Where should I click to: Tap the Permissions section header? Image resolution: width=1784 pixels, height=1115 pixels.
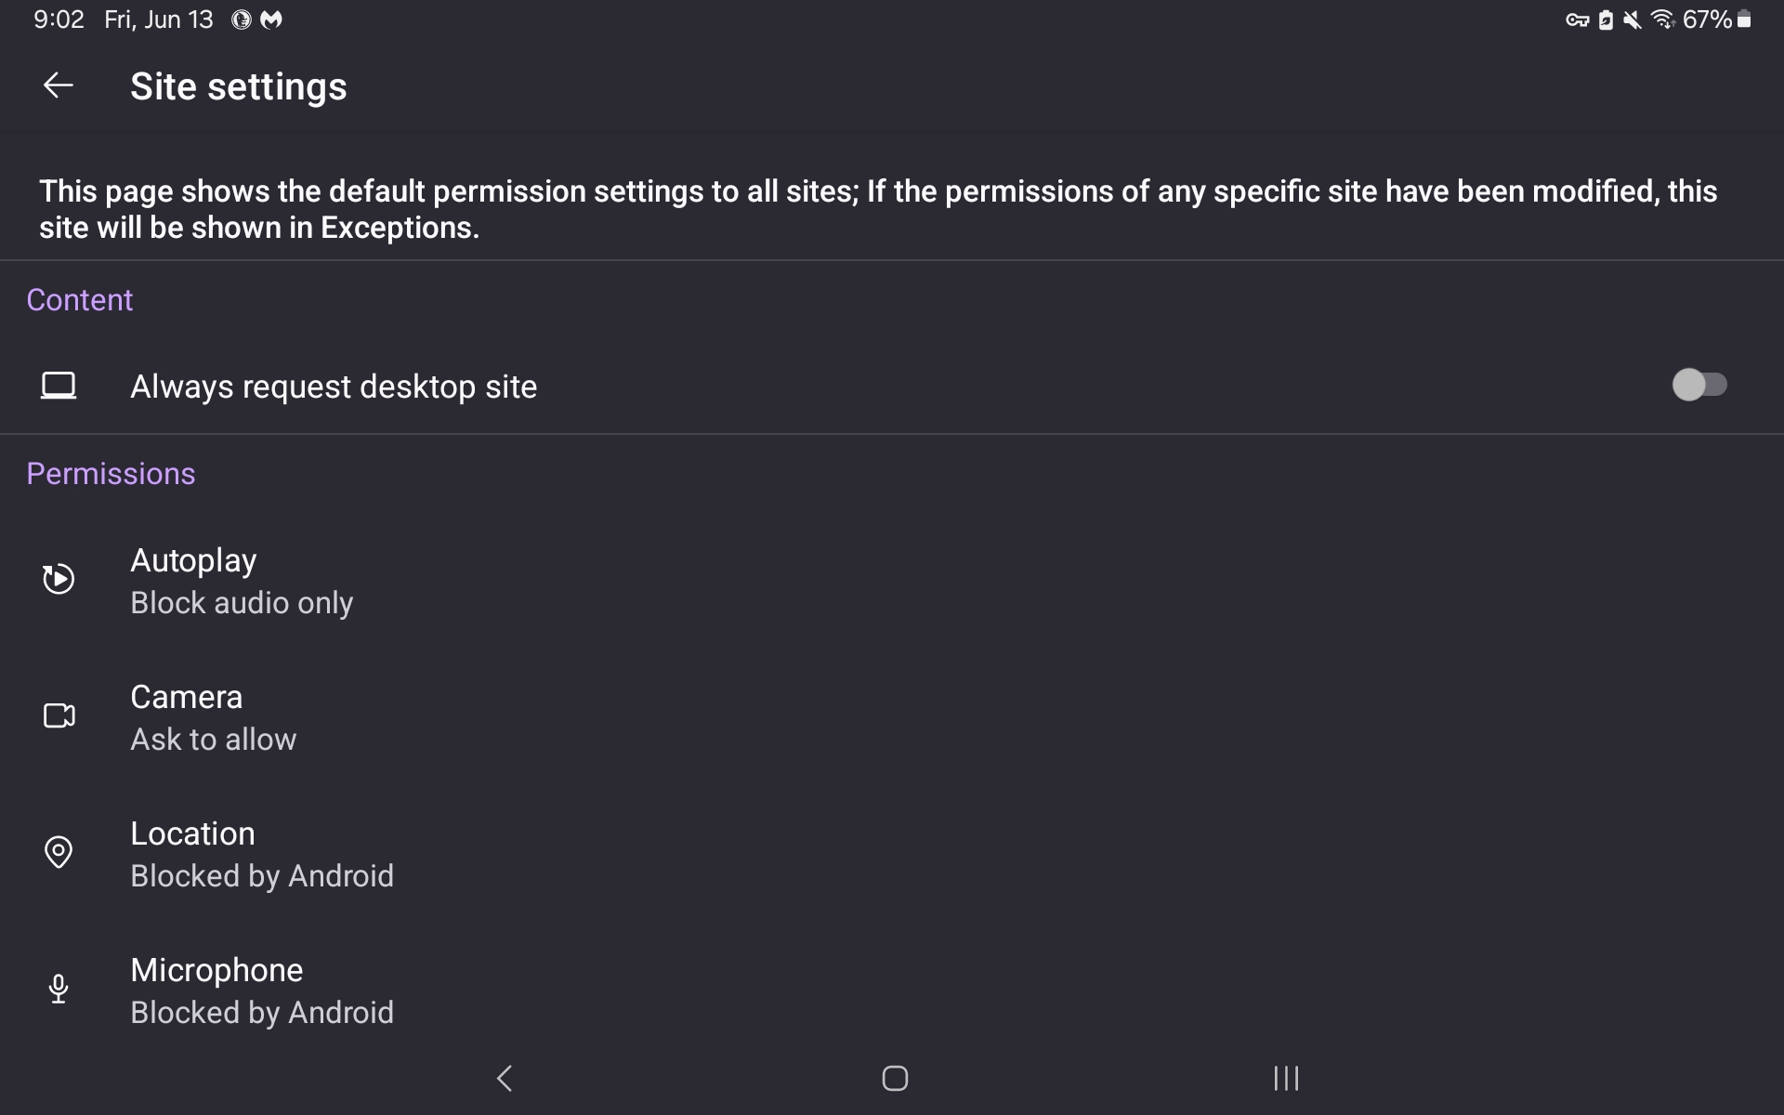pos(111,474)
